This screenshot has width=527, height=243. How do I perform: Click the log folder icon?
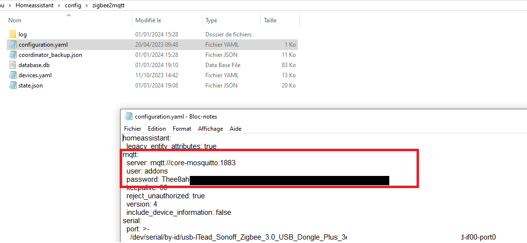coord(13,35)
